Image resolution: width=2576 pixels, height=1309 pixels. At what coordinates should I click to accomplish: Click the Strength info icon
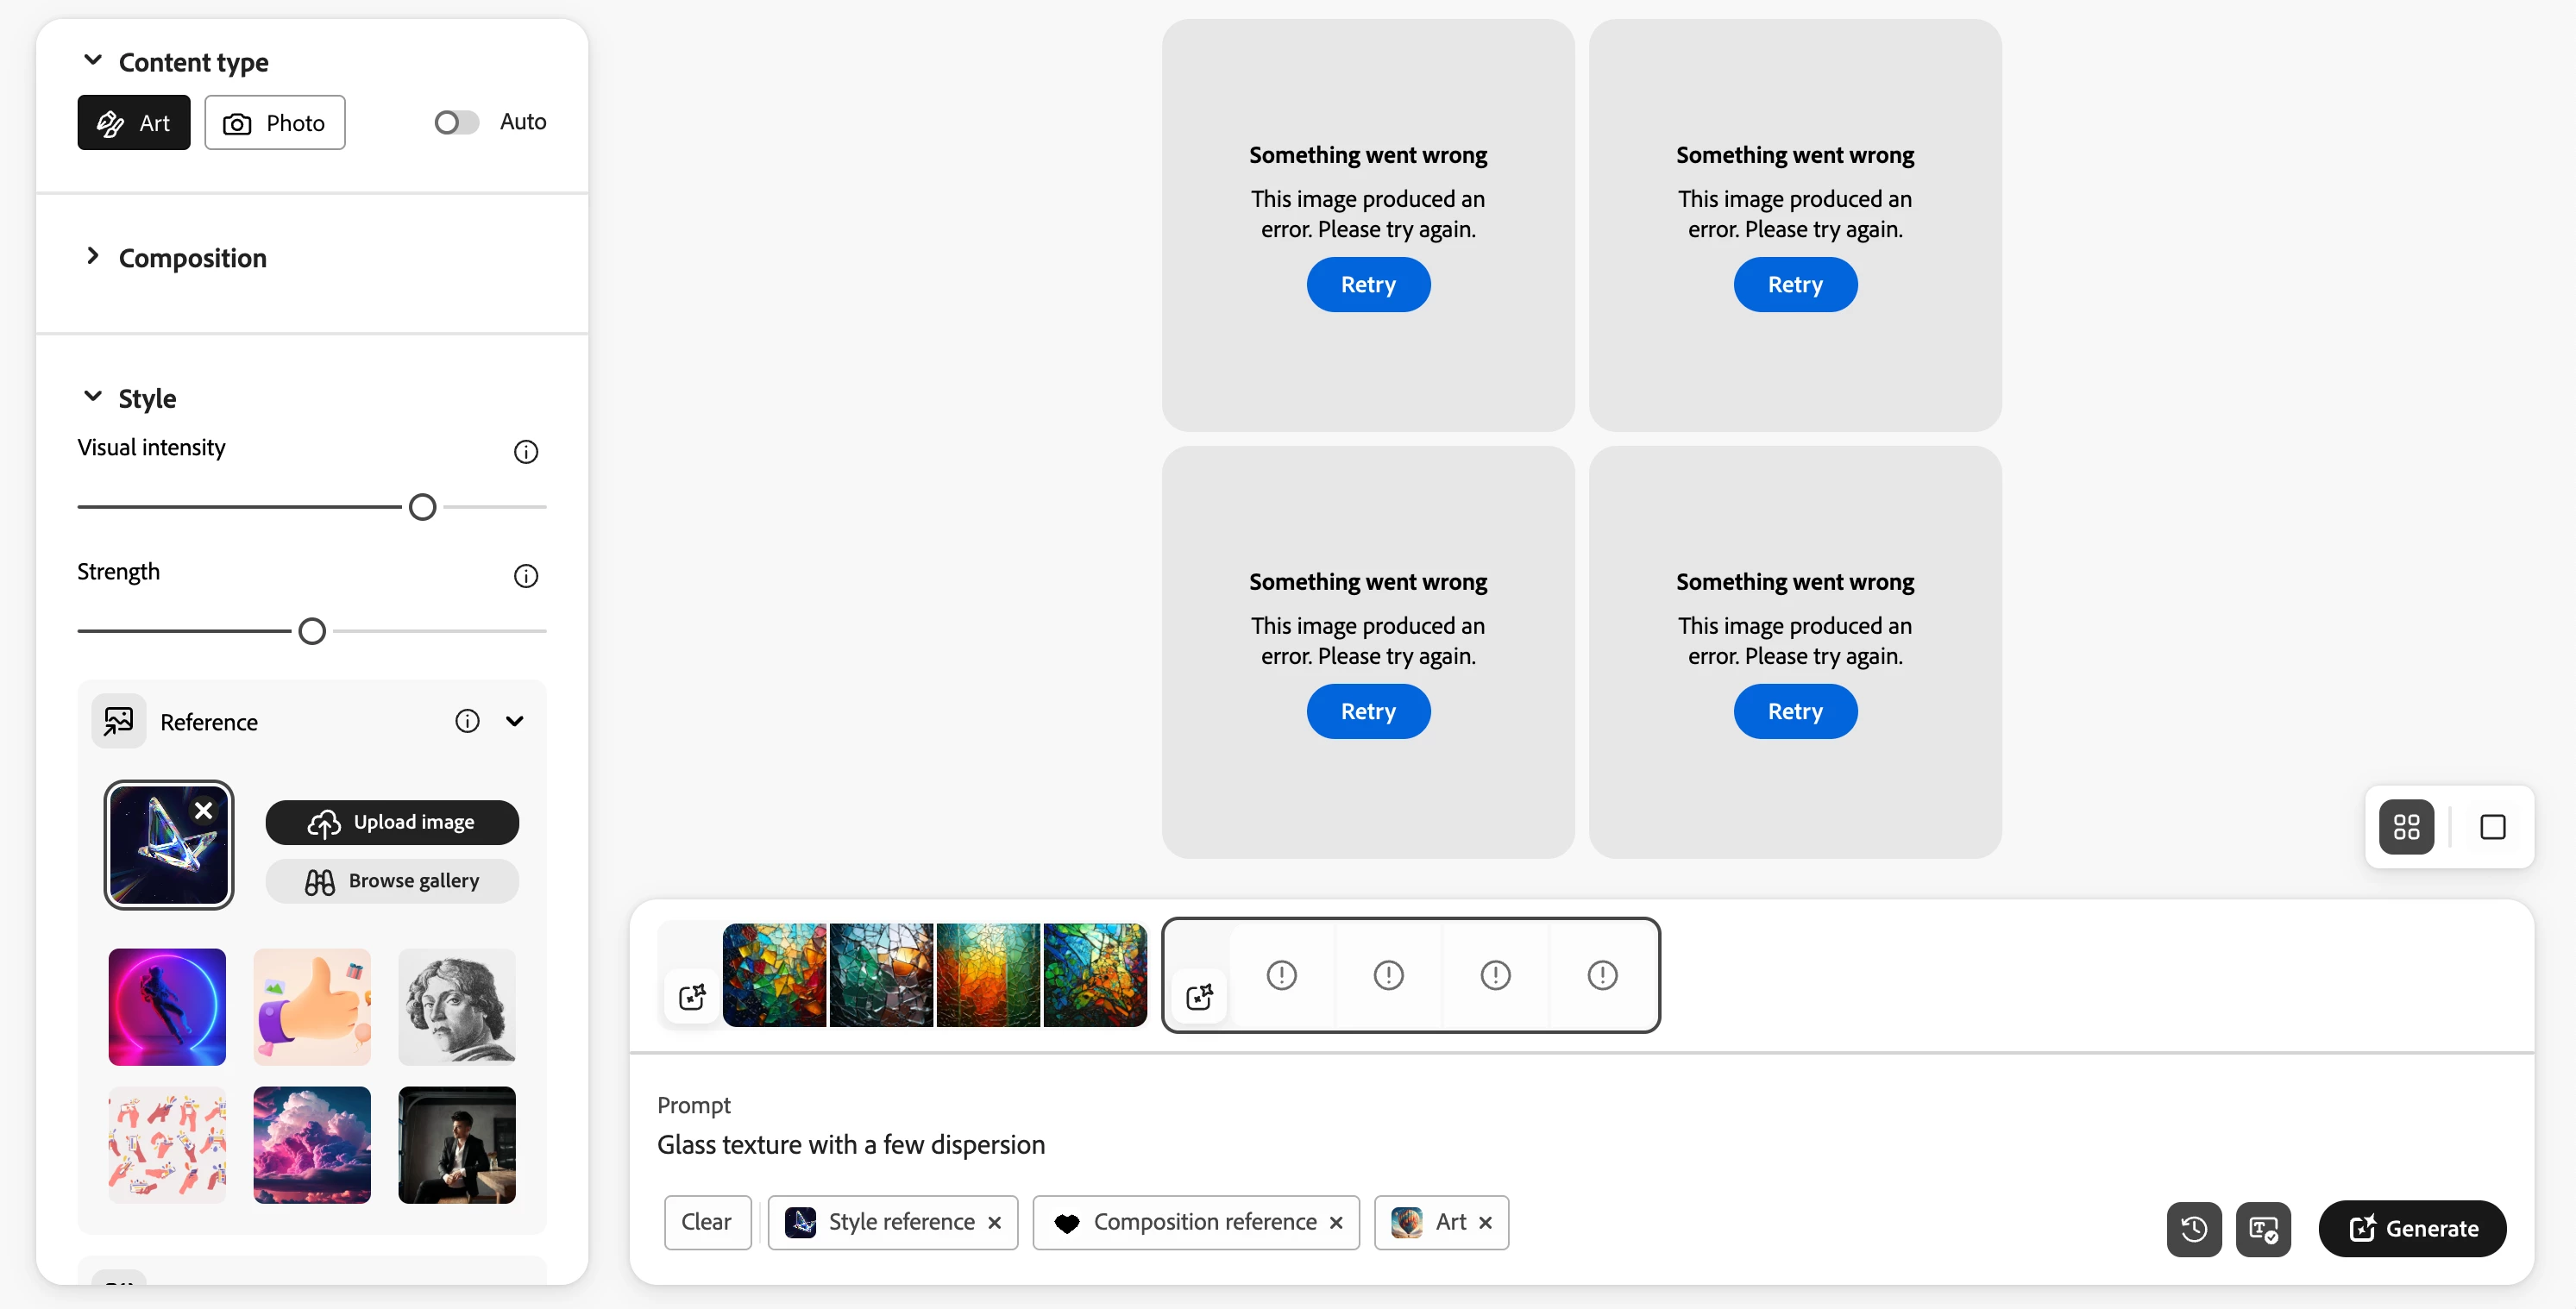[x=525, y=575]
